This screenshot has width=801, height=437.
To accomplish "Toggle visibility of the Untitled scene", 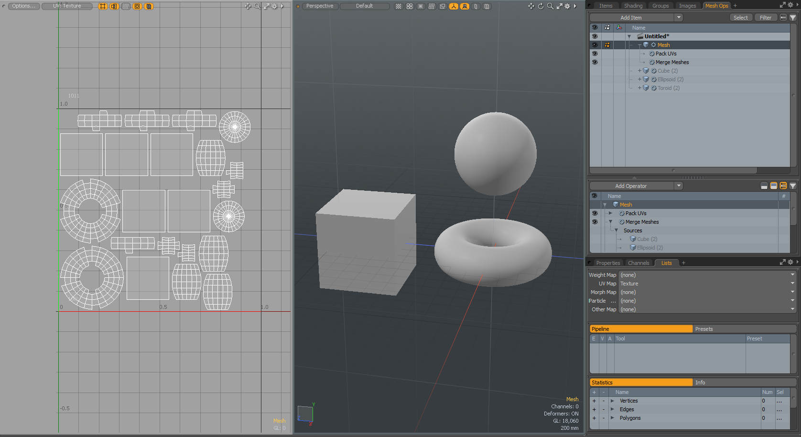I will click(595, 36).
